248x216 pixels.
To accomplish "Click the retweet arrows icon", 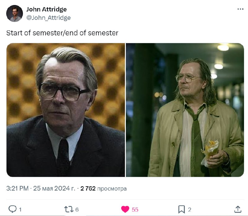I will (69, 209).
